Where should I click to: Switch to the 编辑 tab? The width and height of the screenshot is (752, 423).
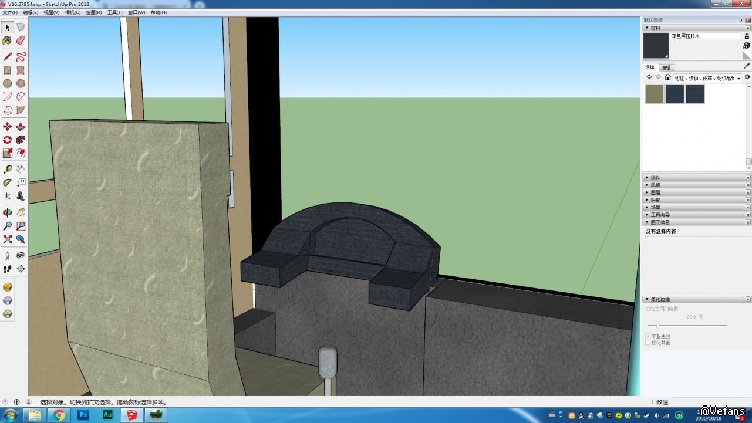click(666, 67)
